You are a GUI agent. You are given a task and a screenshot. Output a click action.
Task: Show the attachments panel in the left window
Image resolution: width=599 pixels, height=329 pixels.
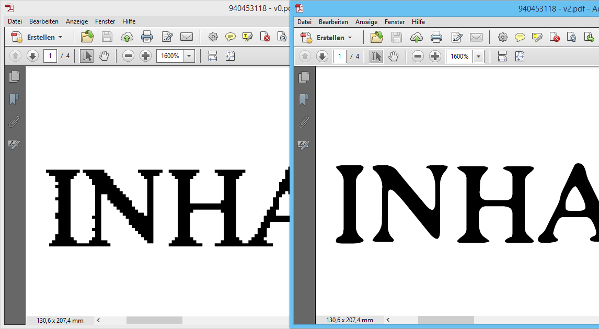pos(15,122)
